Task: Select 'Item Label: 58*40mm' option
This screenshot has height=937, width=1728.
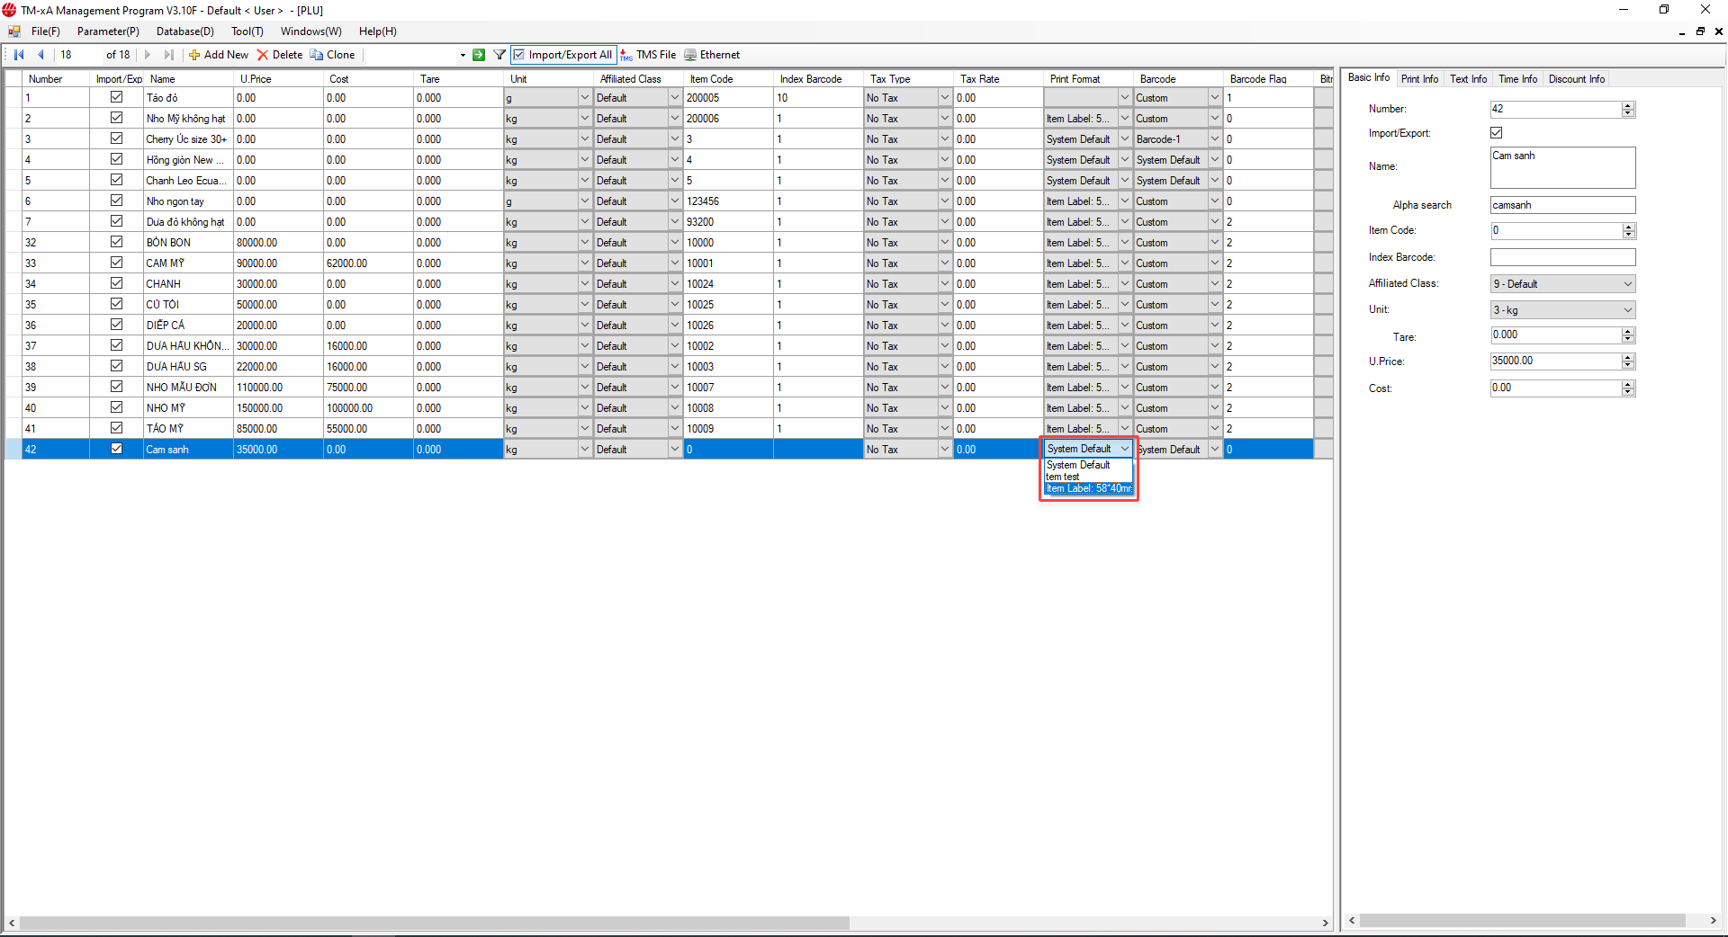Action: point(1088,488)
